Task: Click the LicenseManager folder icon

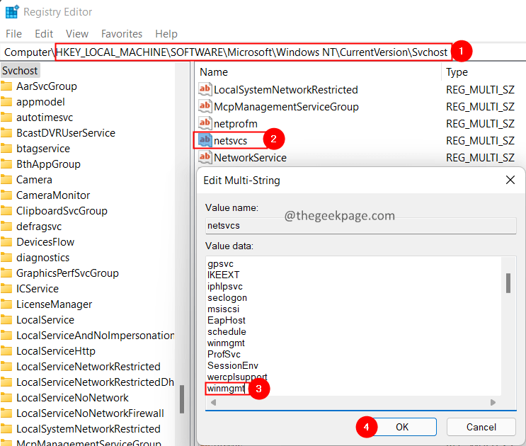Action: (6, 304)
